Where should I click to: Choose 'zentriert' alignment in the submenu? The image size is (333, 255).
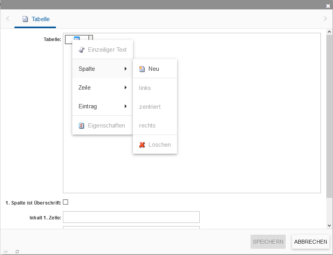(x=150, y=107)
